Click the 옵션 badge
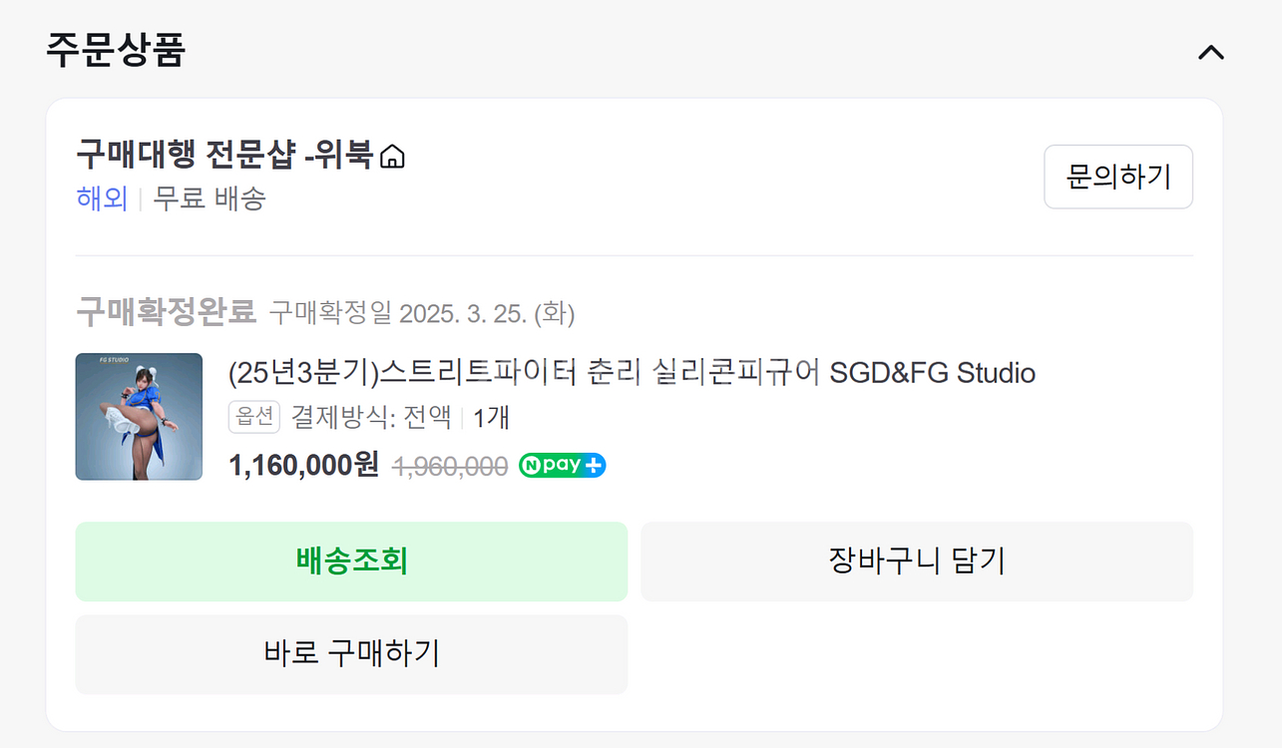 pyautogui.click(x=254, y=417)
